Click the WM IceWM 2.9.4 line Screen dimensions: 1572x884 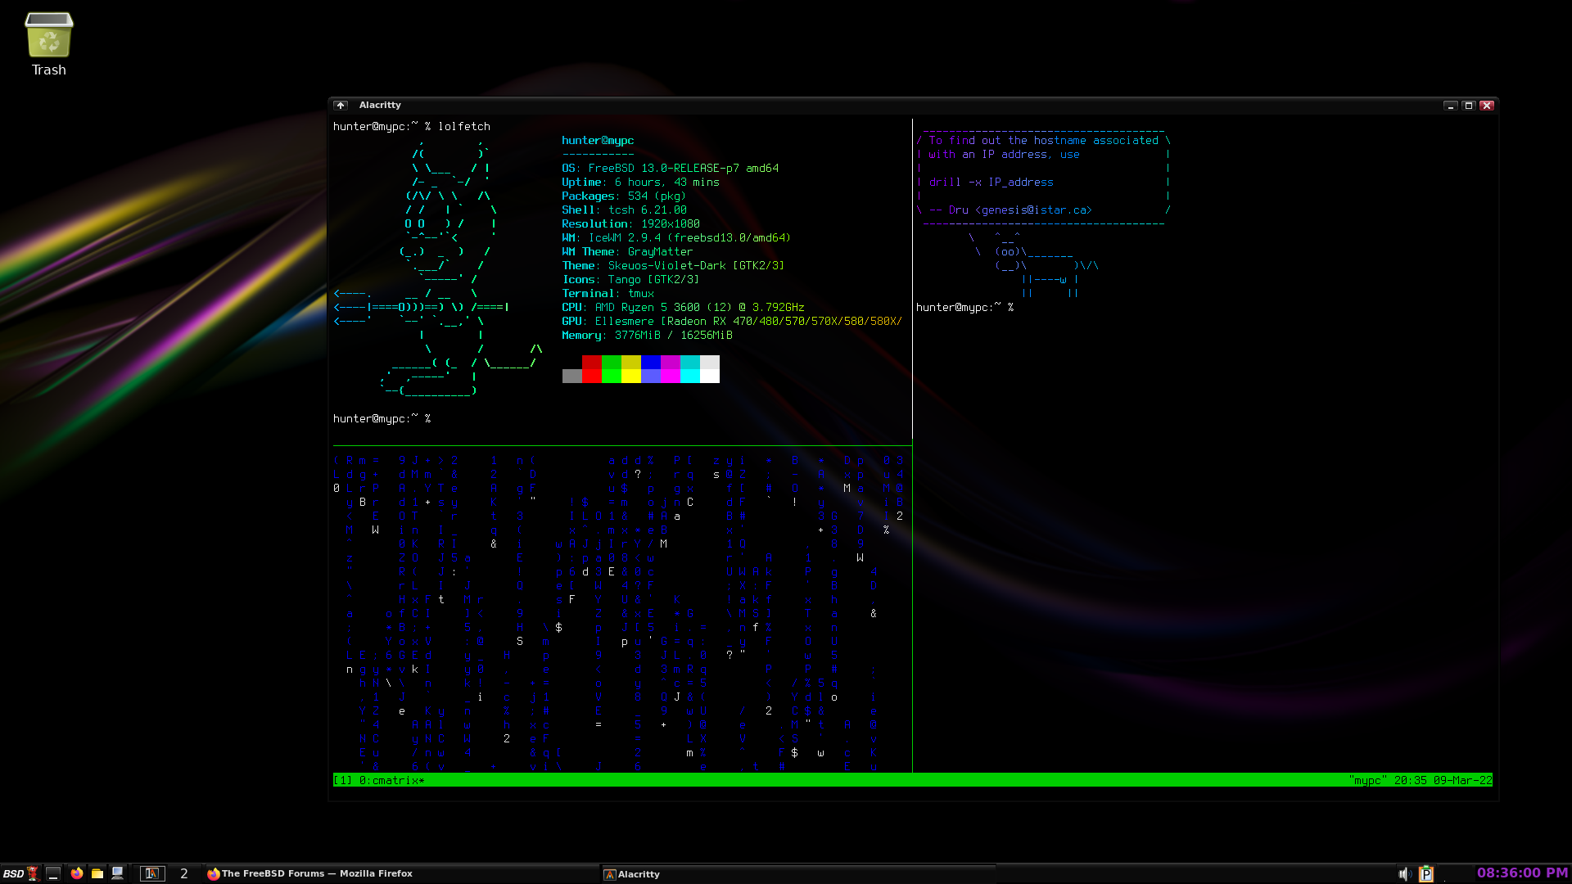676,237
